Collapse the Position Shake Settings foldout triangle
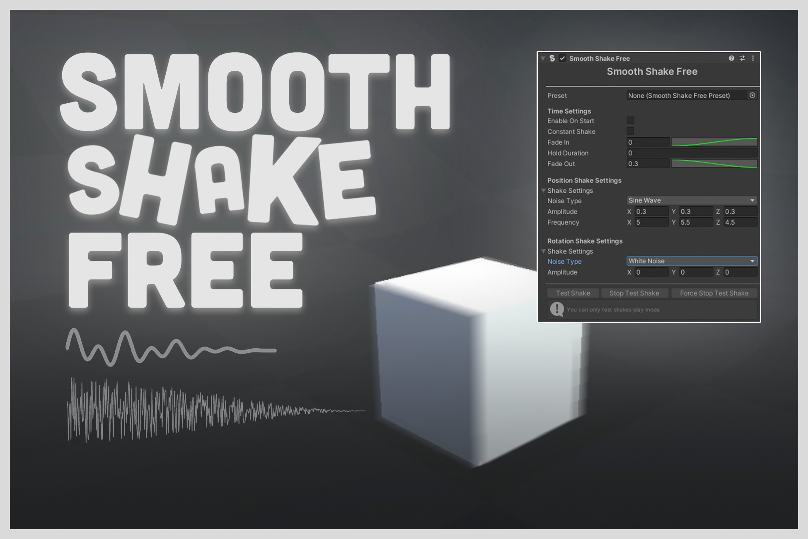Image resolution: width=808 pixels, height=539 pixels. click(544, 191)
